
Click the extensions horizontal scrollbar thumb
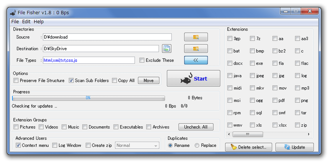248,134
